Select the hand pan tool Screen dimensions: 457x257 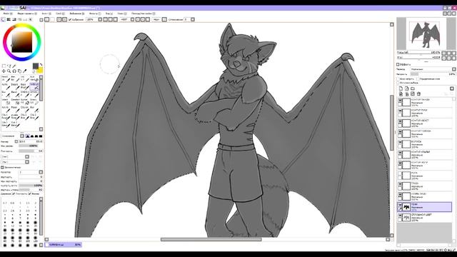(x=19, y=71)
